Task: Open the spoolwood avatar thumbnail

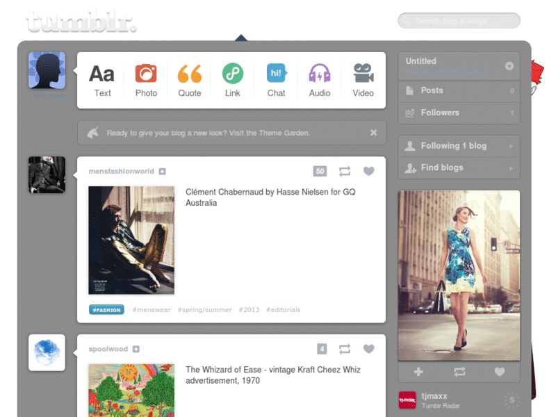Action: click(47, 353)
